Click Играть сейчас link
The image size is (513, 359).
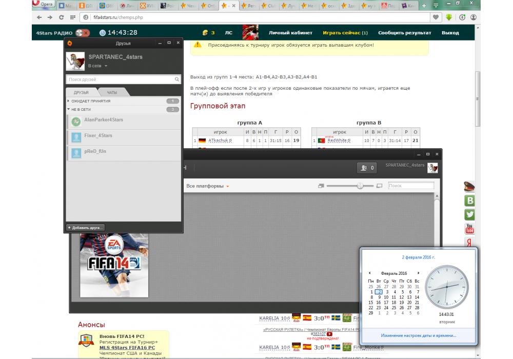(x=345, y=33)
